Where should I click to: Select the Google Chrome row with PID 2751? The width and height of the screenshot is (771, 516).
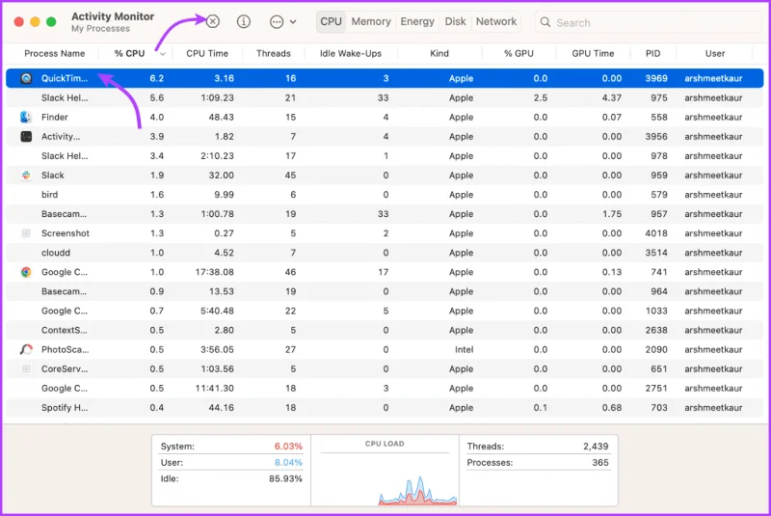click(x=385, y=388)
